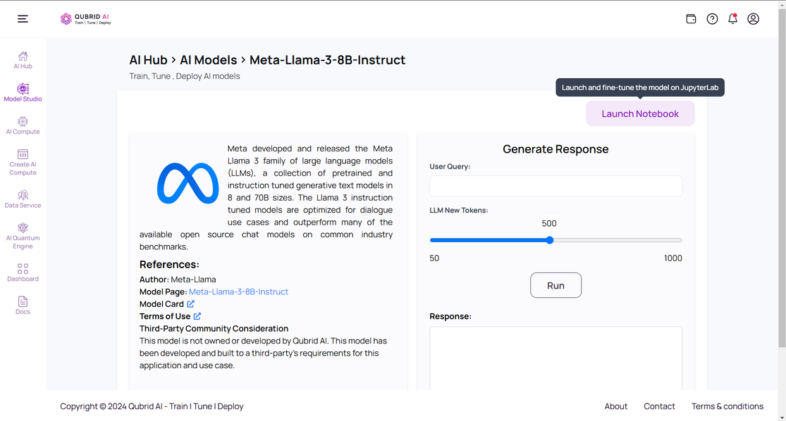Click AI Models in the breadcrumb
This screenshot has width=786, height=421.
209,60
